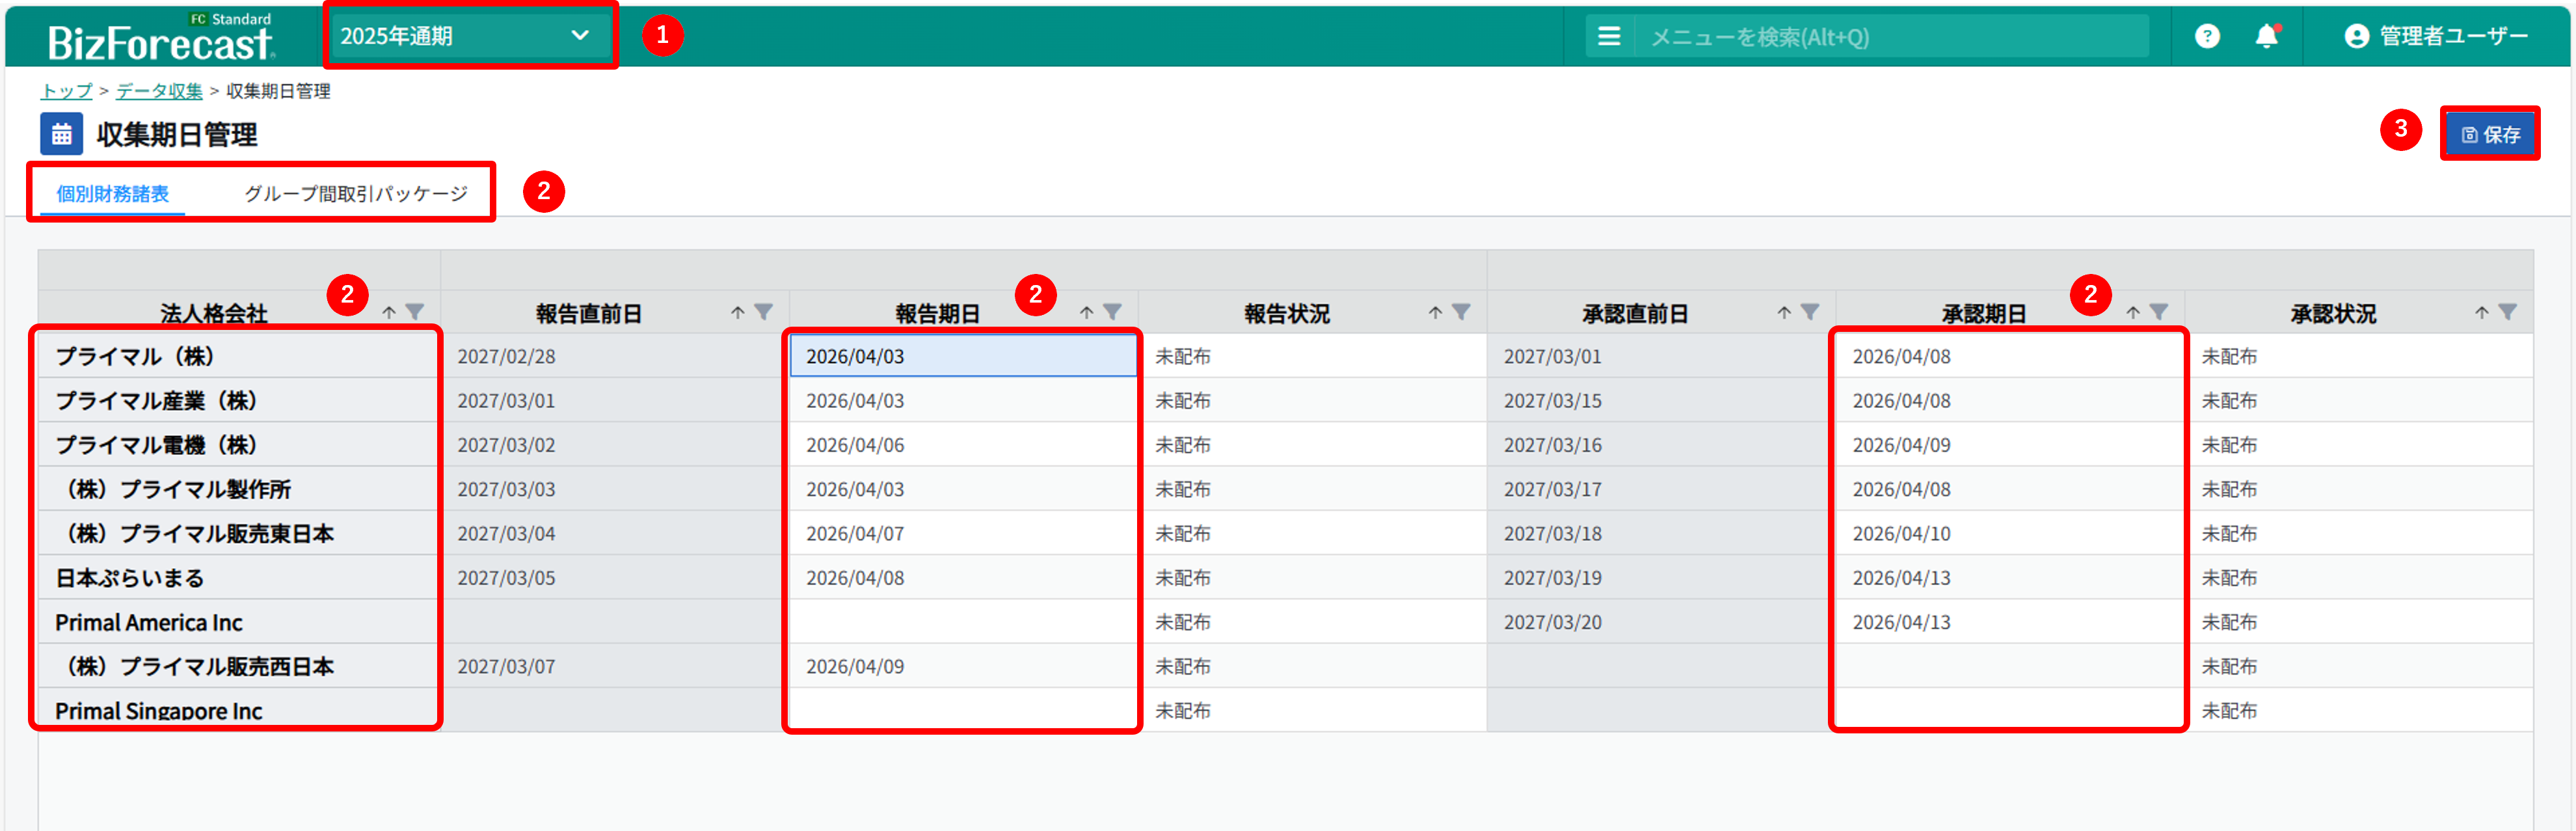
Task: Click filter icon on 報告状況 column
Action: (x=1461, y=312)
